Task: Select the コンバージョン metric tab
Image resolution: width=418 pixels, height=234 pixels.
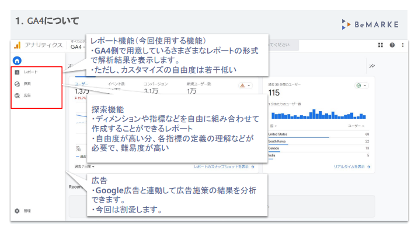Action: (156, 84)
